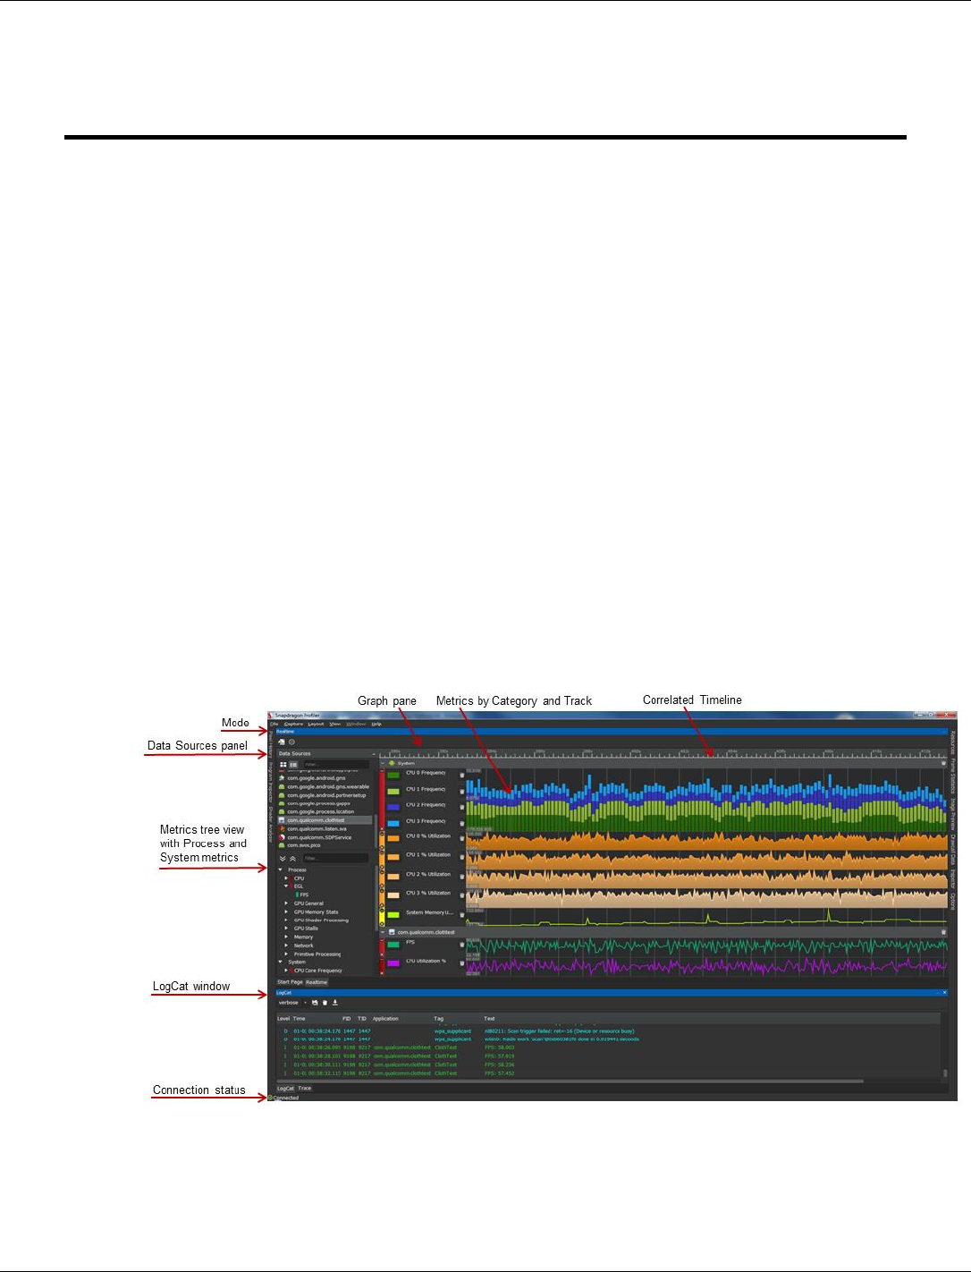Select CPU Core Frequency under System
The height and width of the screenshot is (1272, 971).
pyautogui.click(x=317, y=971)
